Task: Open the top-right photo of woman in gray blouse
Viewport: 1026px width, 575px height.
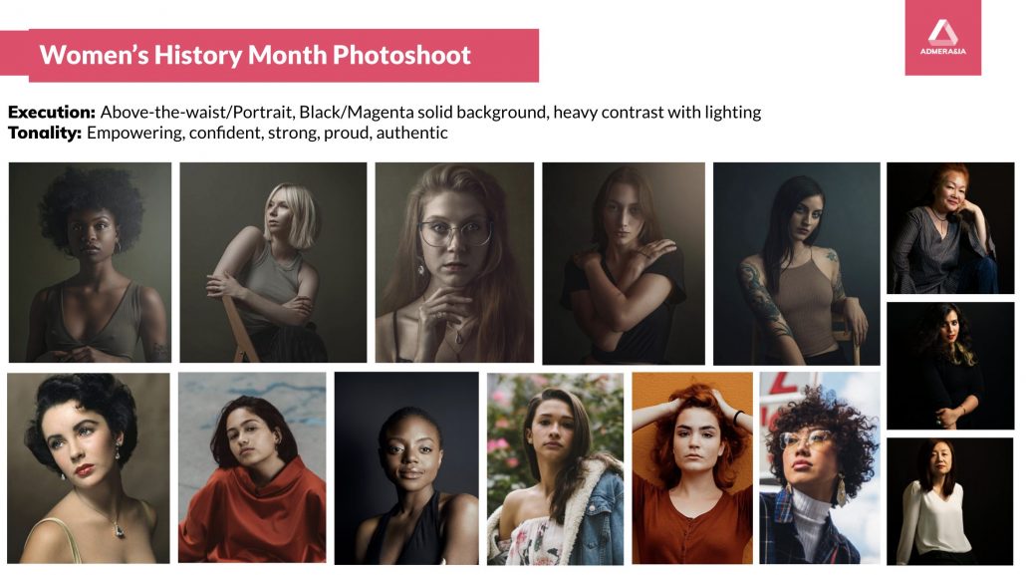Action: coord(950,228)
